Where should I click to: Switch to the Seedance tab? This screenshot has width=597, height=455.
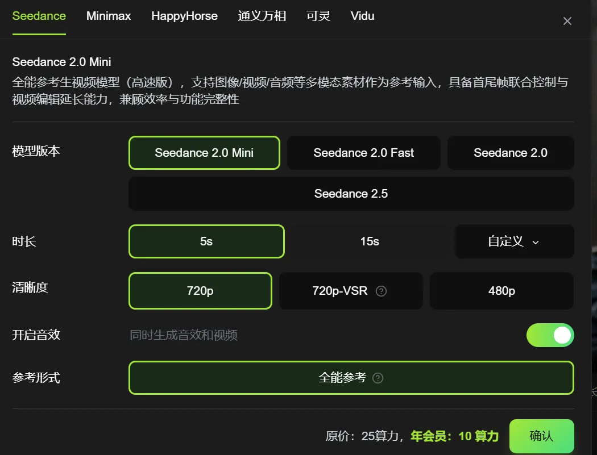[x=39, y=16]
